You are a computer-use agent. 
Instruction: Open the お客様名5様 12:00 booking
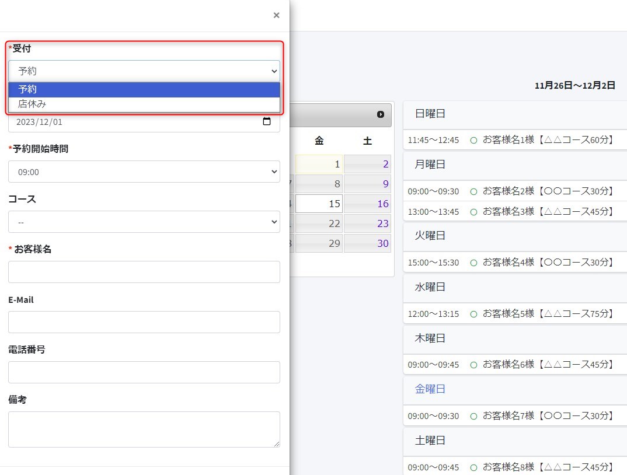[x=514, y=314]
